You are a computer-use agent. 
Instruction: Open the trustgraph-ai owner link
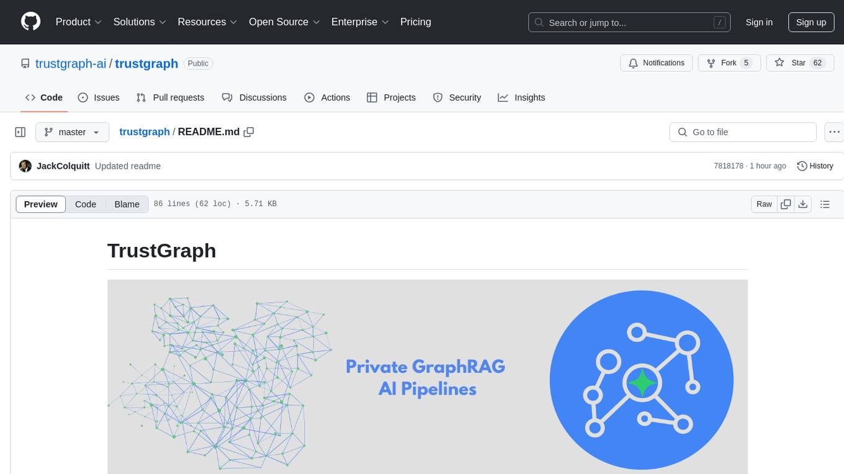click(x=71, y=63)
